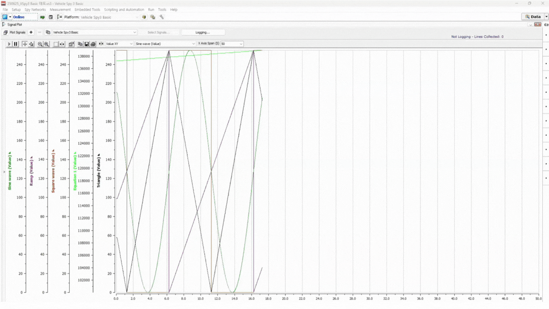
Task: Pause the signal plot
Action: pos(16,44)
